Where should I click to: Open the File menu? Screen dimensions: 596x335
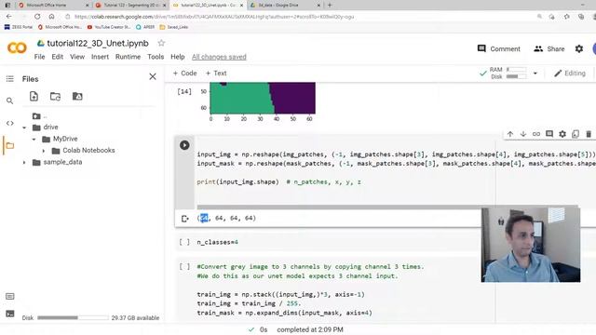[39, 57]
